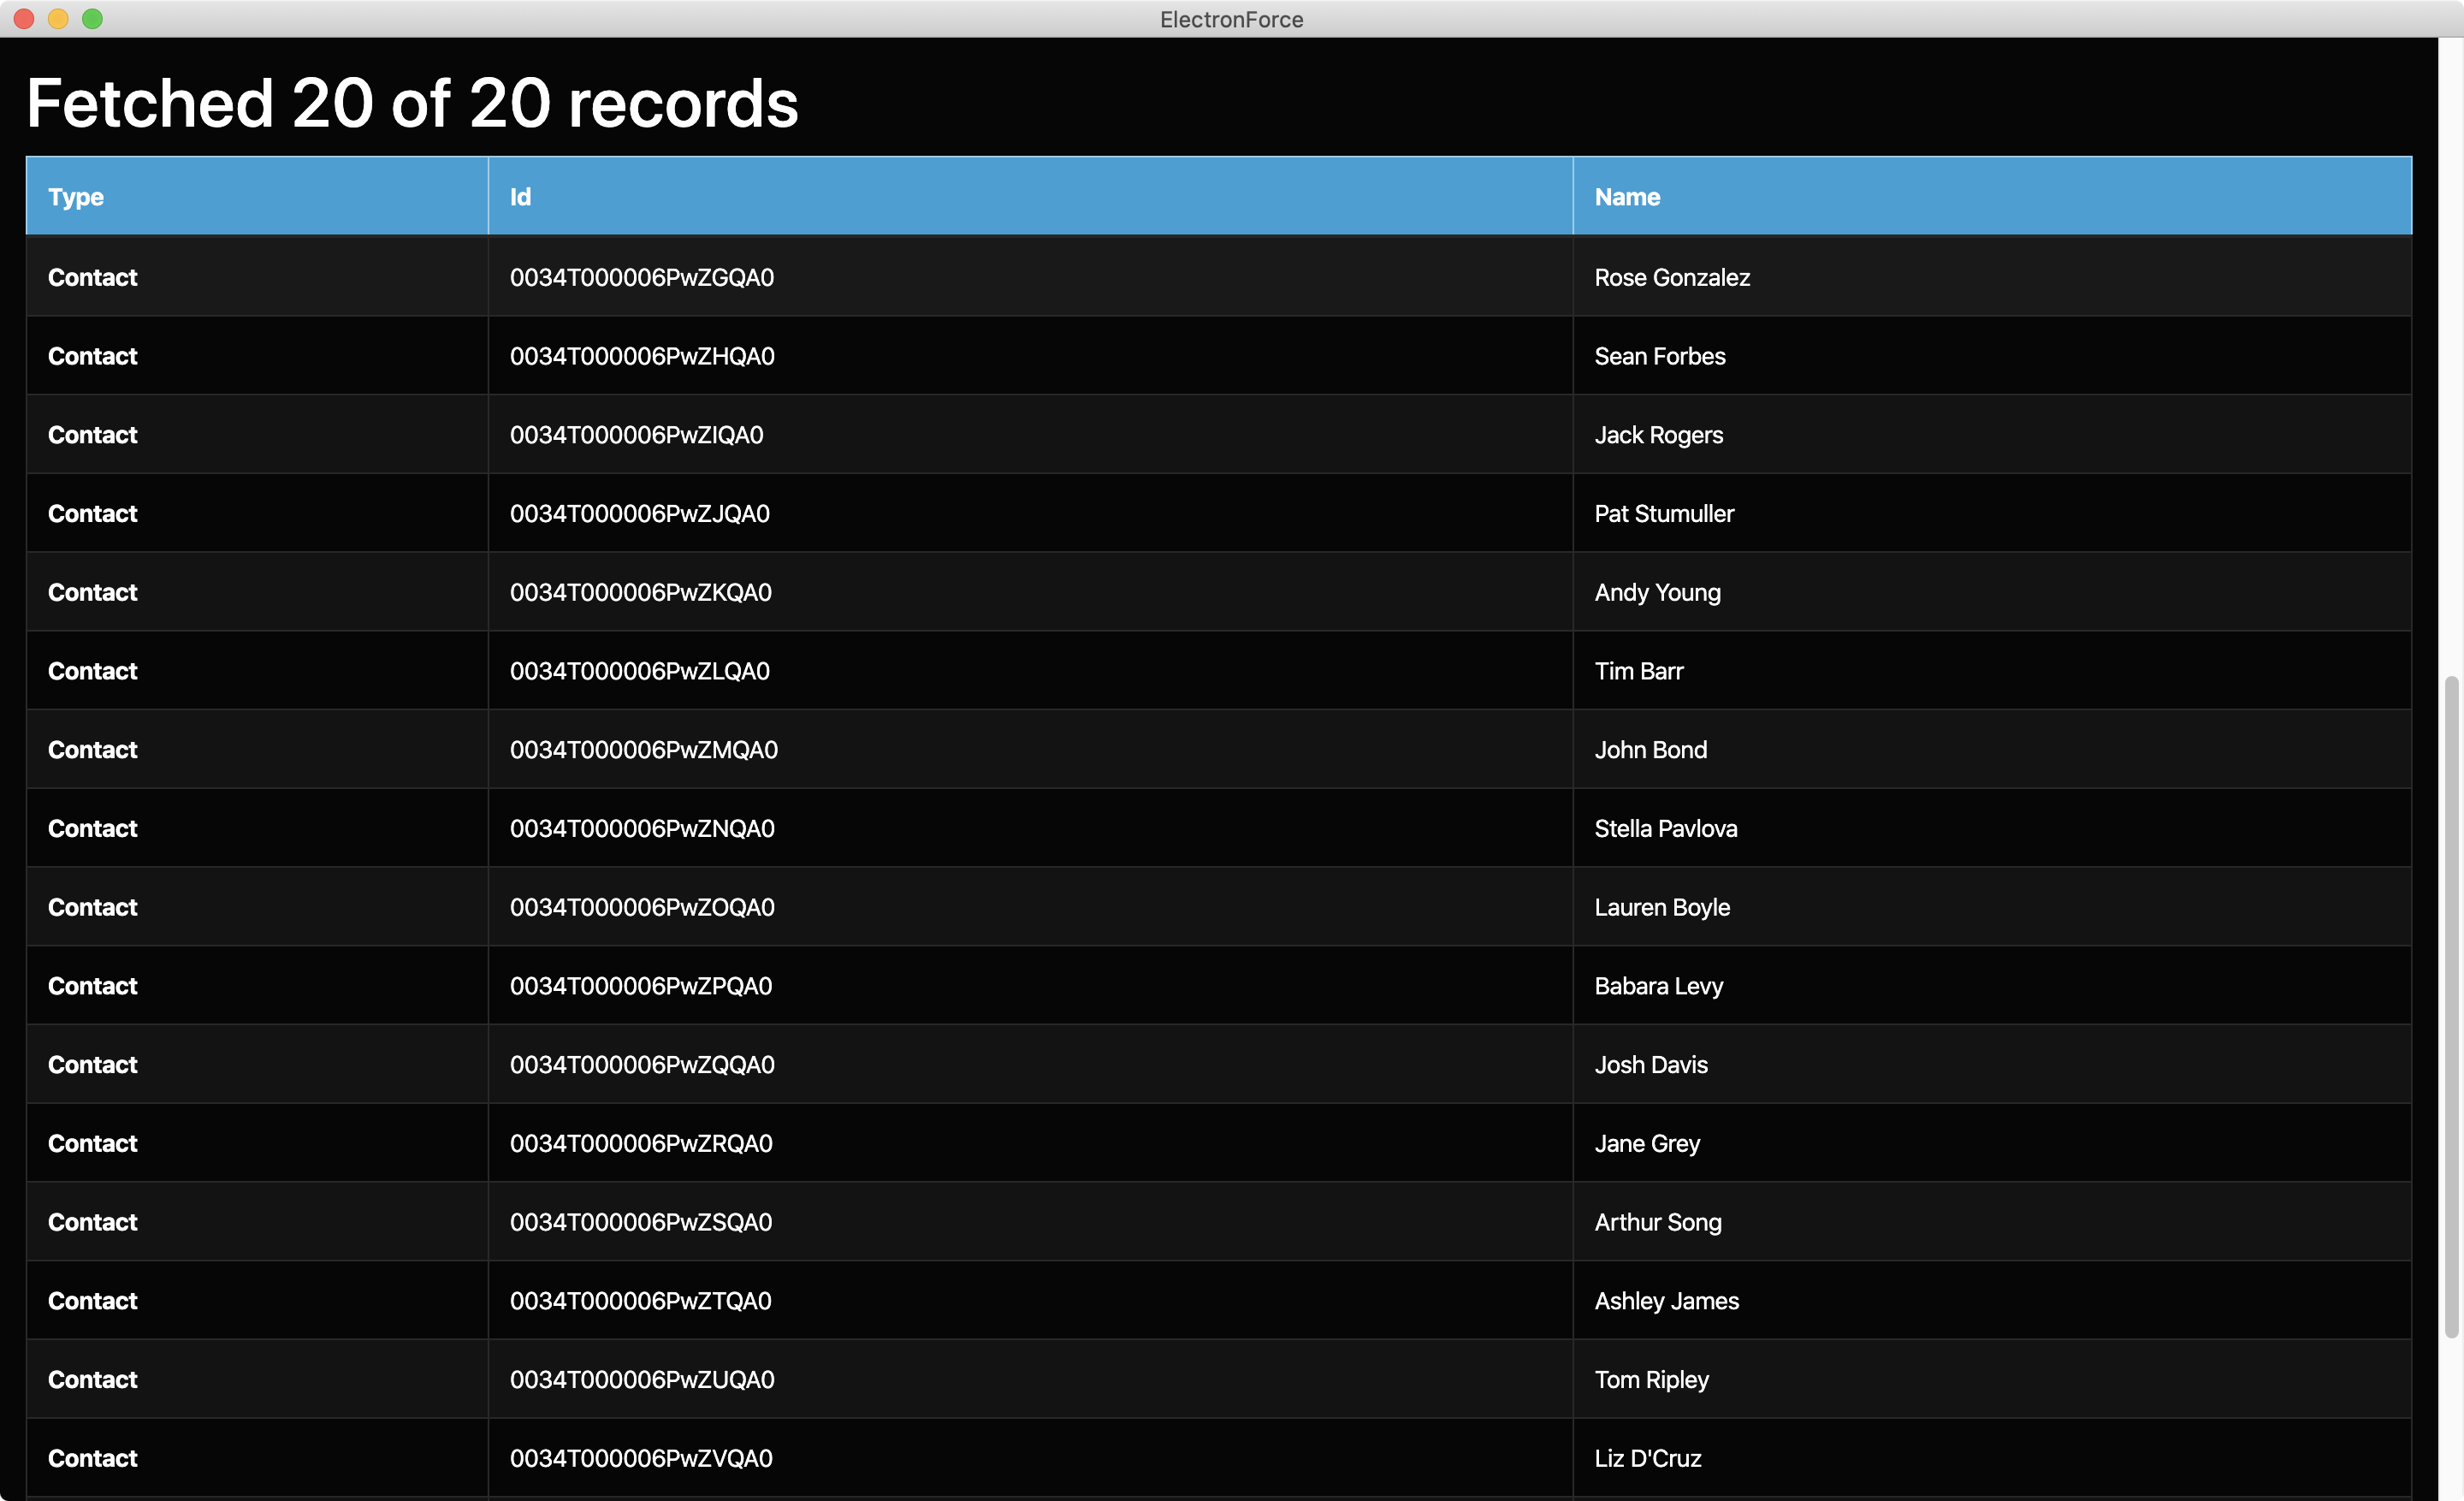
Task: Click the Name column header
Action: tap(1626, 197)
